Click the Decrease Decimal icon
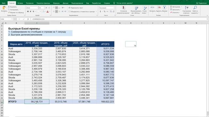 [114, 12]
